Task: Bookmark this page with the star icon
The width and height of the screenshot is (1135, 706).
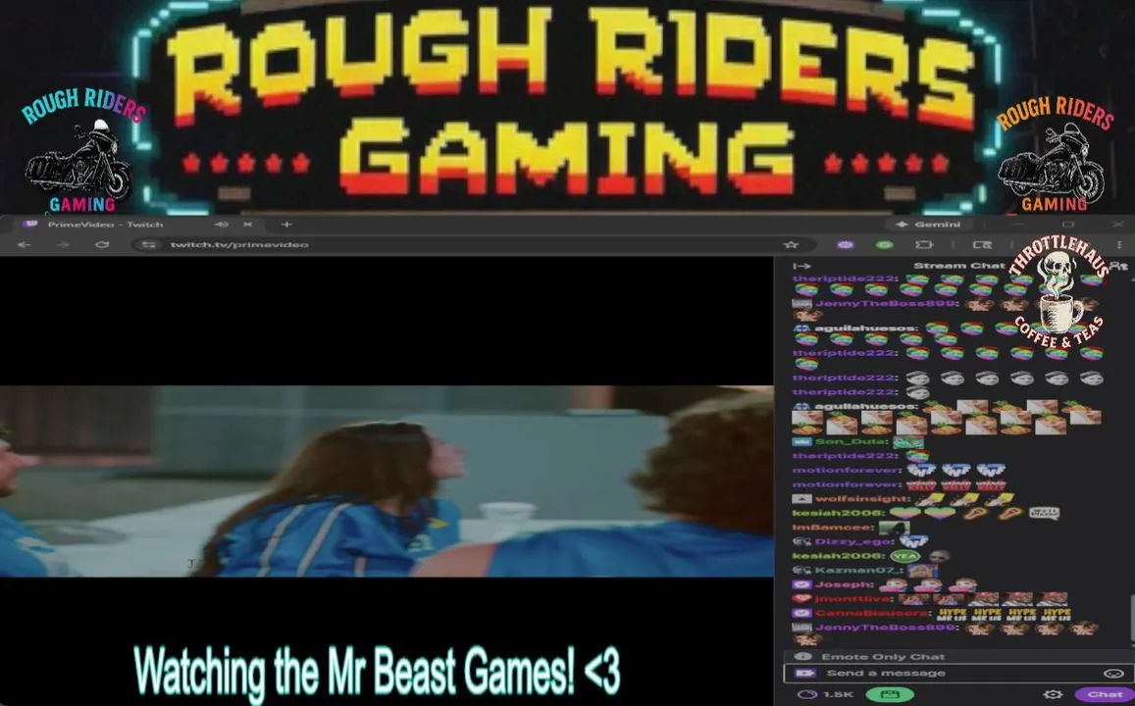Action: click(792, 245)
